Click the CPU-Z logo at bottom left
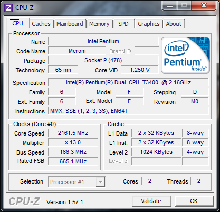This screenshot has width=220, height=212. pyautogui.click(x=24, y=201)
